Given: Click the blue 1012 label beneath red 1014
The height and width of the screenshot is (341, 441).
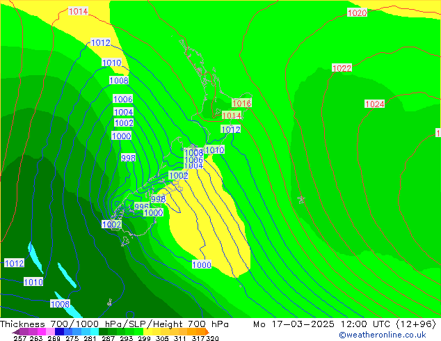Looking at the screenshot, I should [x=231, y=129].
